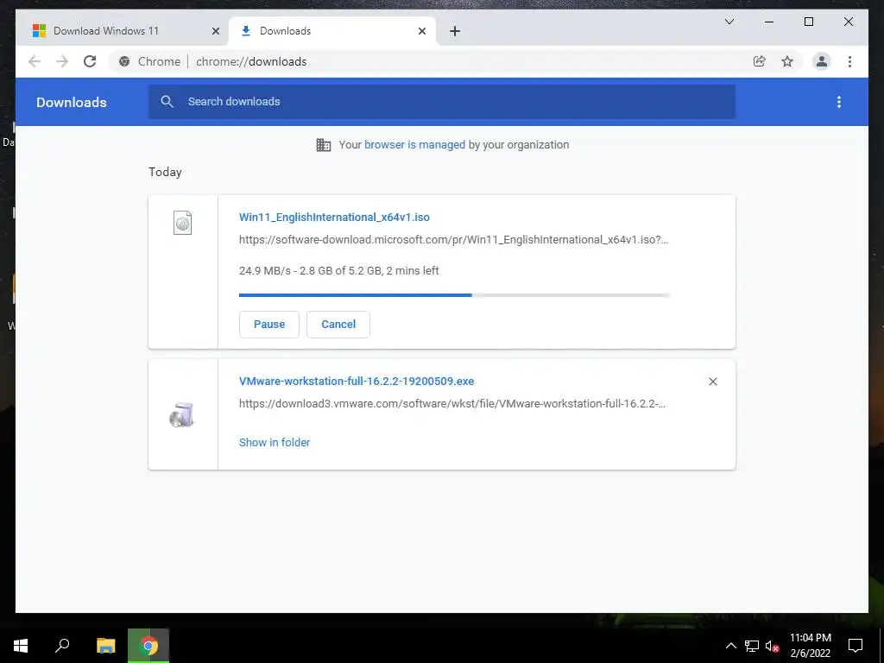
Task: Minimize the Chrome window
Action: pos(769,22)
